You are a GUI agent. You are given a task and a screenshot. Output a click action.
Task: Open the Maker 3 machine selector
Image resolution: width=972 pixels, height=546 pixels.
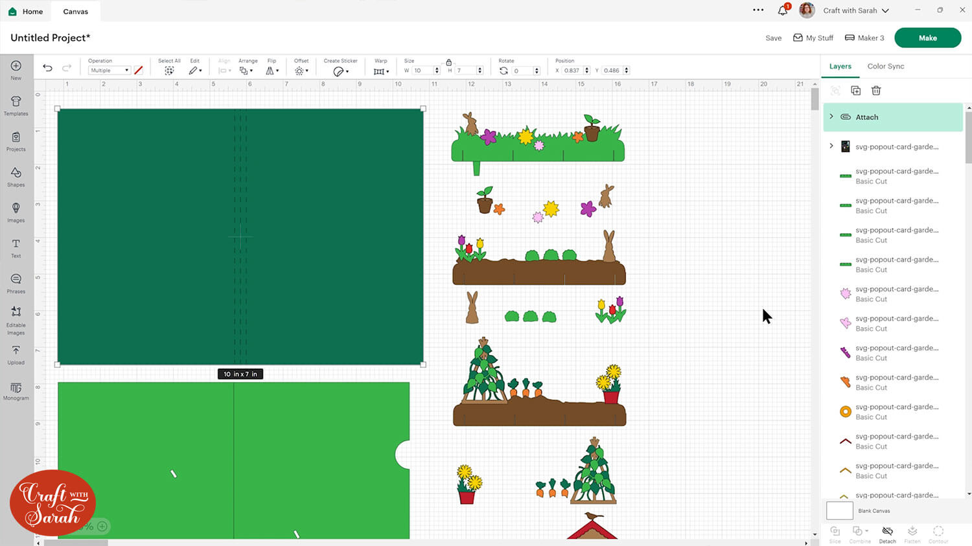pos(864,38)
